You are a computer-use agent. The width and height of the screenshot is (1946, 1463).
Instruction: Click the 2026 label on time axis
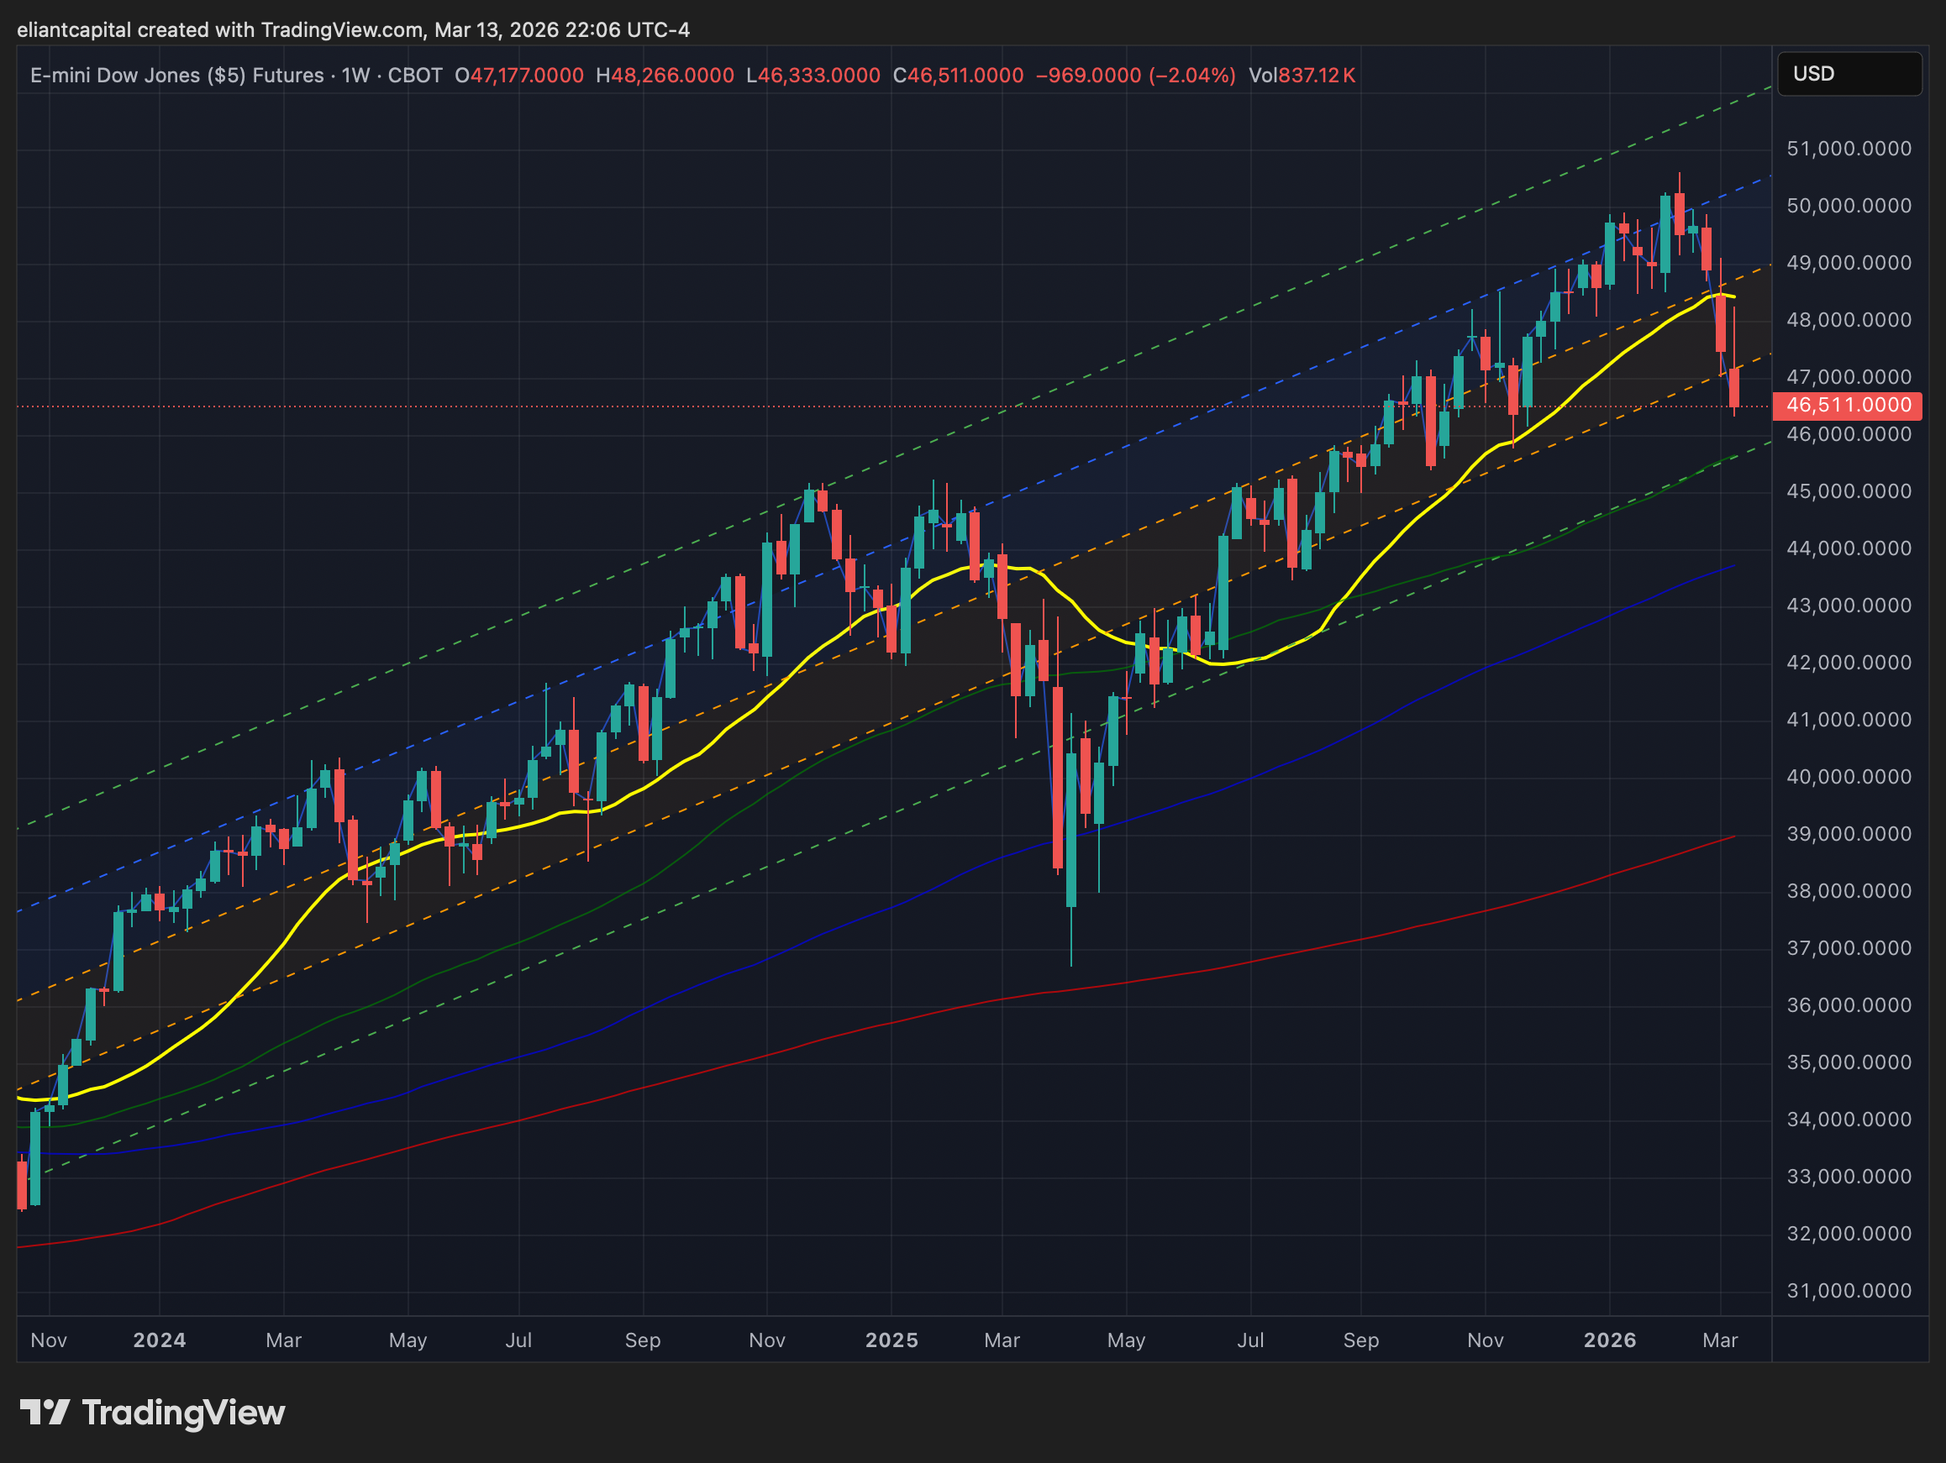click(1609, 1340)
